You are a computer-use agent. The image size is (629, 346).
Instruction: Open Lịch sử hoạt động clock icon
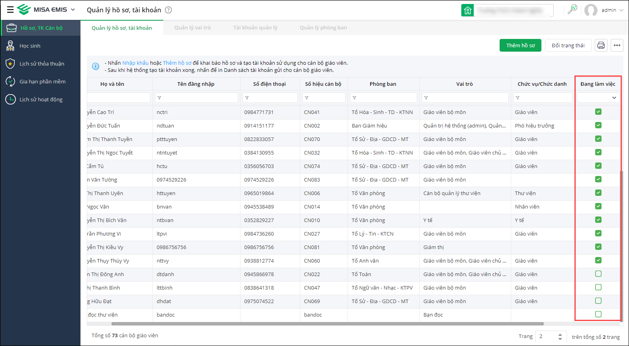[x=10, y=99]
